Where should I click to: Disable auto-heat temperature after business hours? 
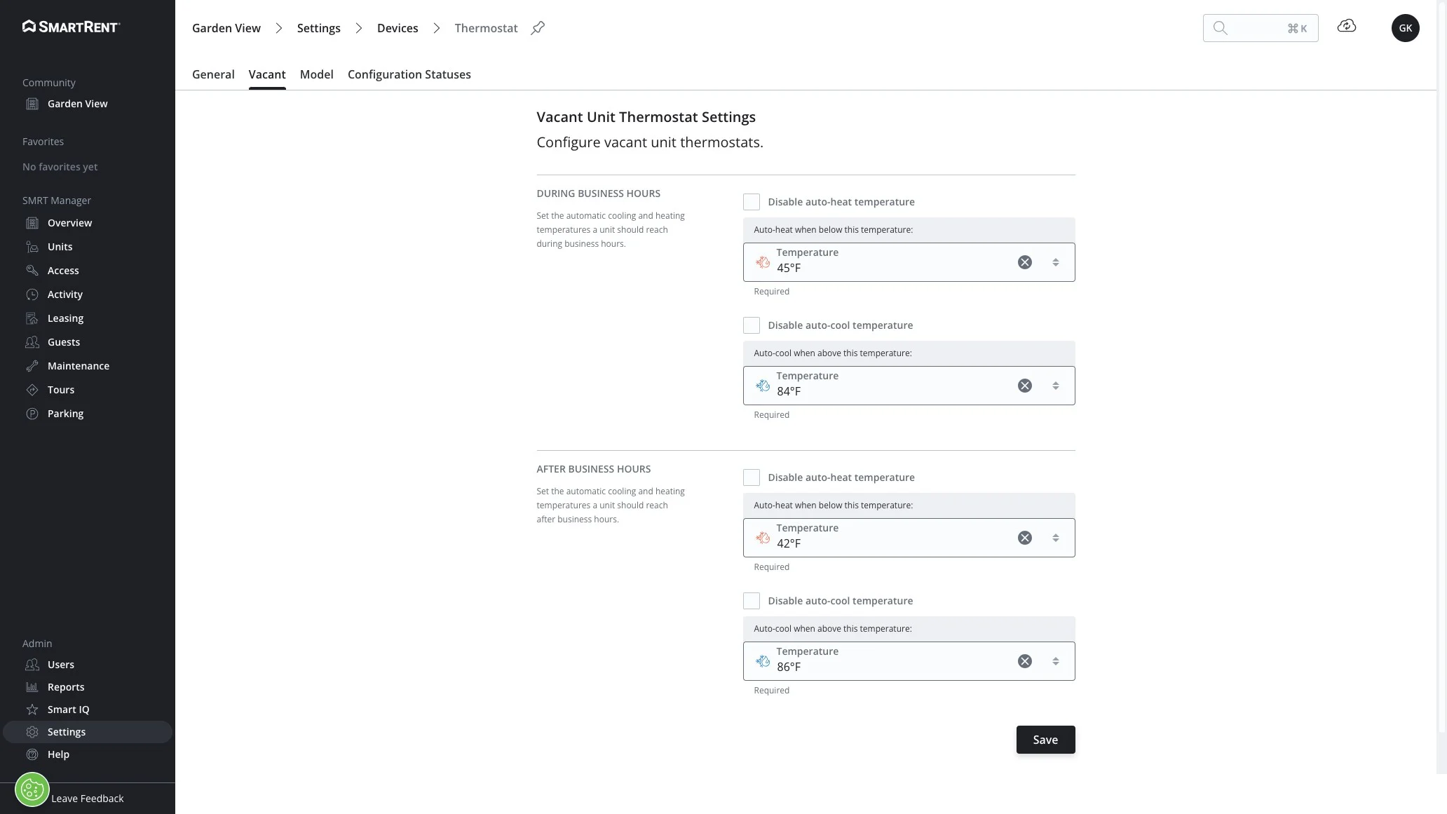tap(752, 477)
